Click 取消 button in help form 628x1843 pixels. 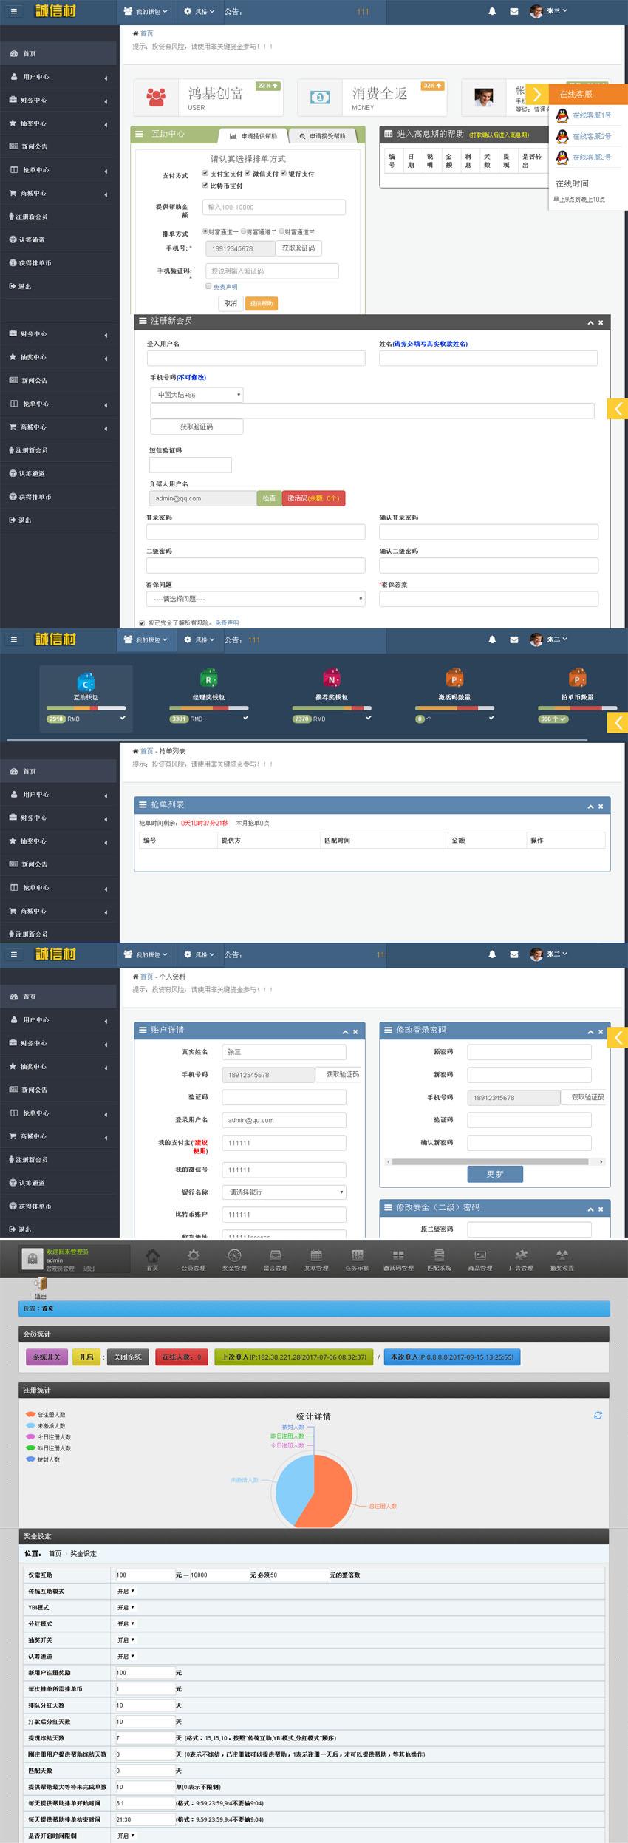pos(231,303)
